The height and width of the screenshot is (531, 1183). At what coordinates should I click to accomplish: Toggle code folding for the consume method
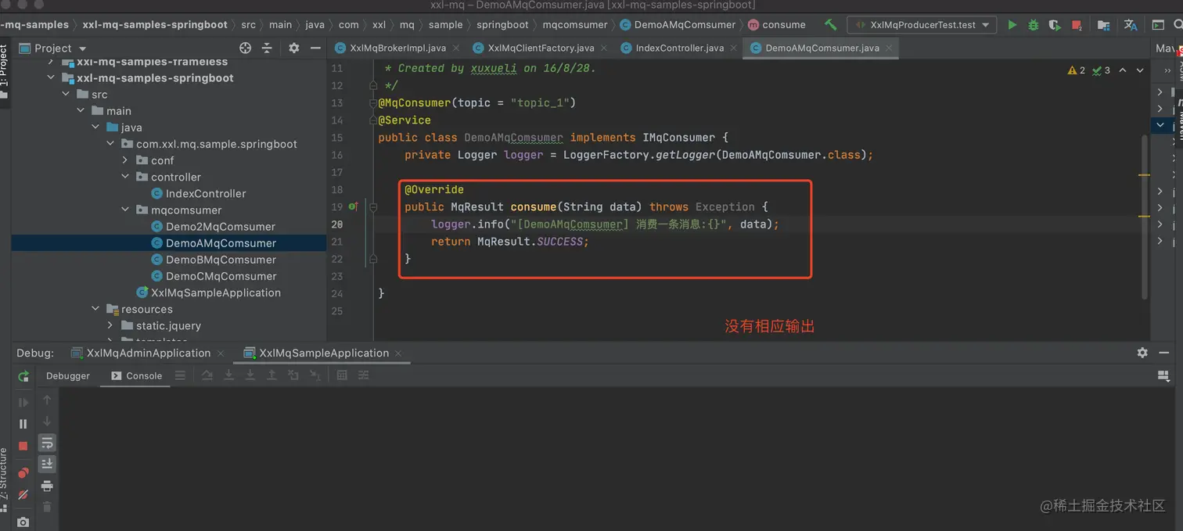[373, 206]
